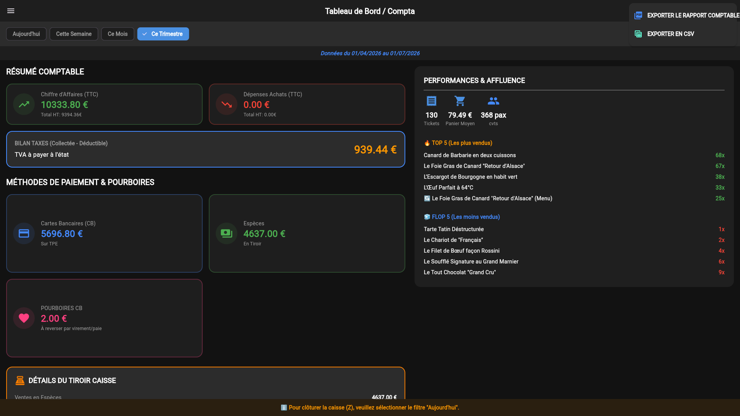Click the cash banknotes icon
Image resolution: width=740 pixels, height=416 pixels.
coord(227,233)
